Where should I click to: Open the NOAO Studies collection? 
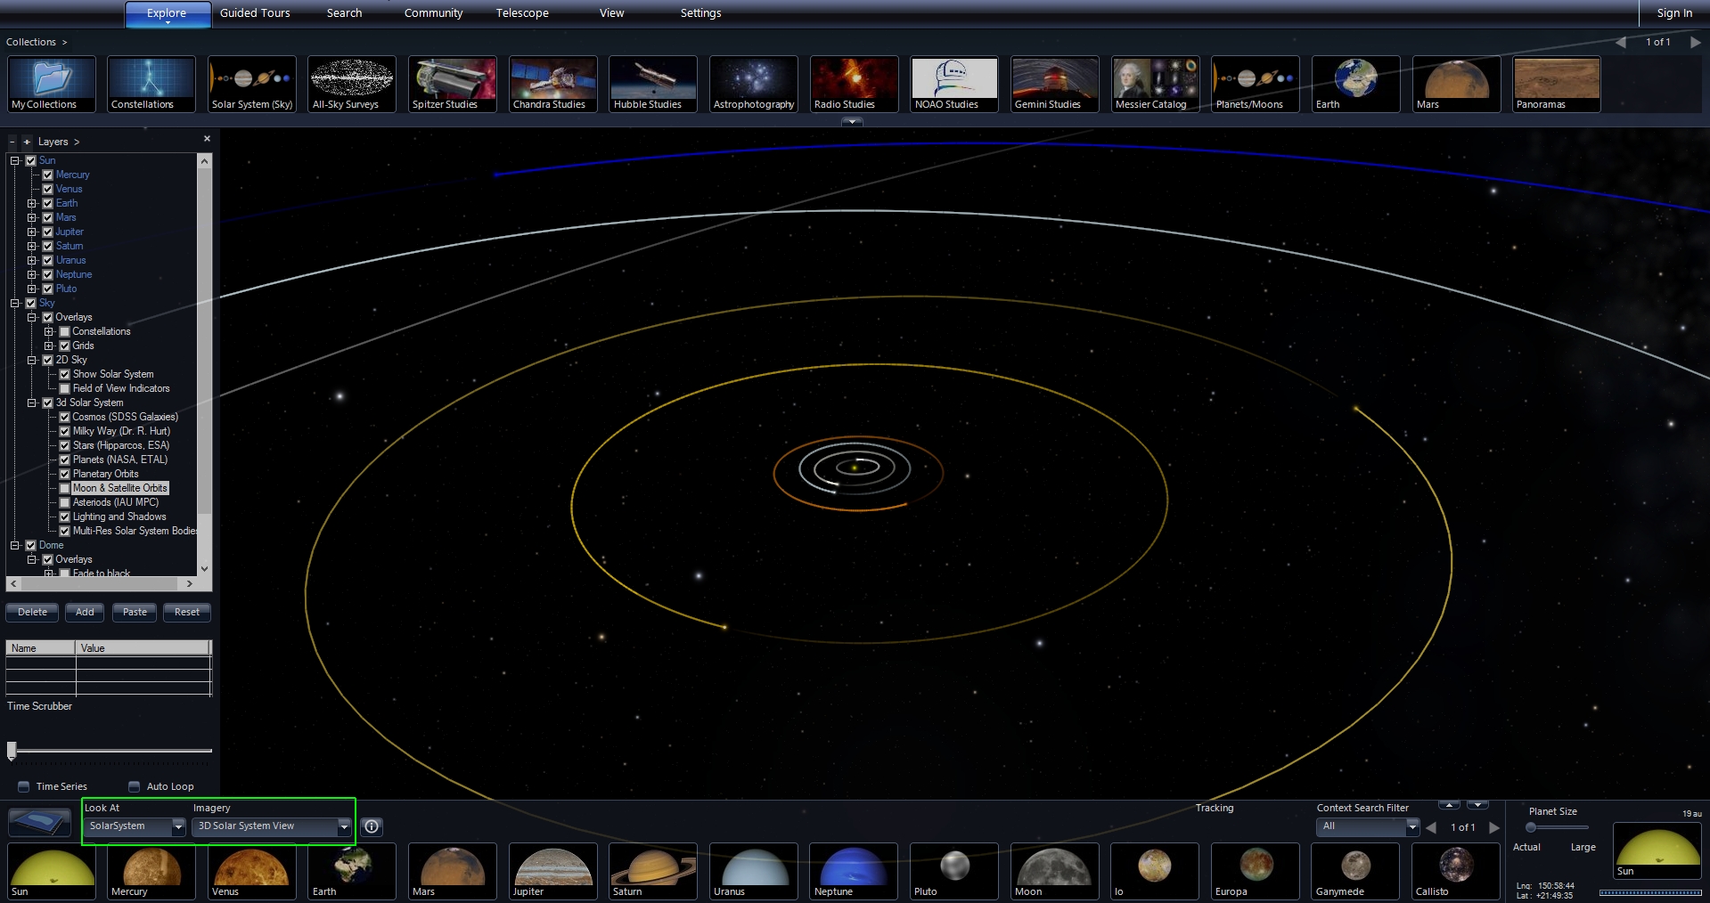tap(955, 85)
